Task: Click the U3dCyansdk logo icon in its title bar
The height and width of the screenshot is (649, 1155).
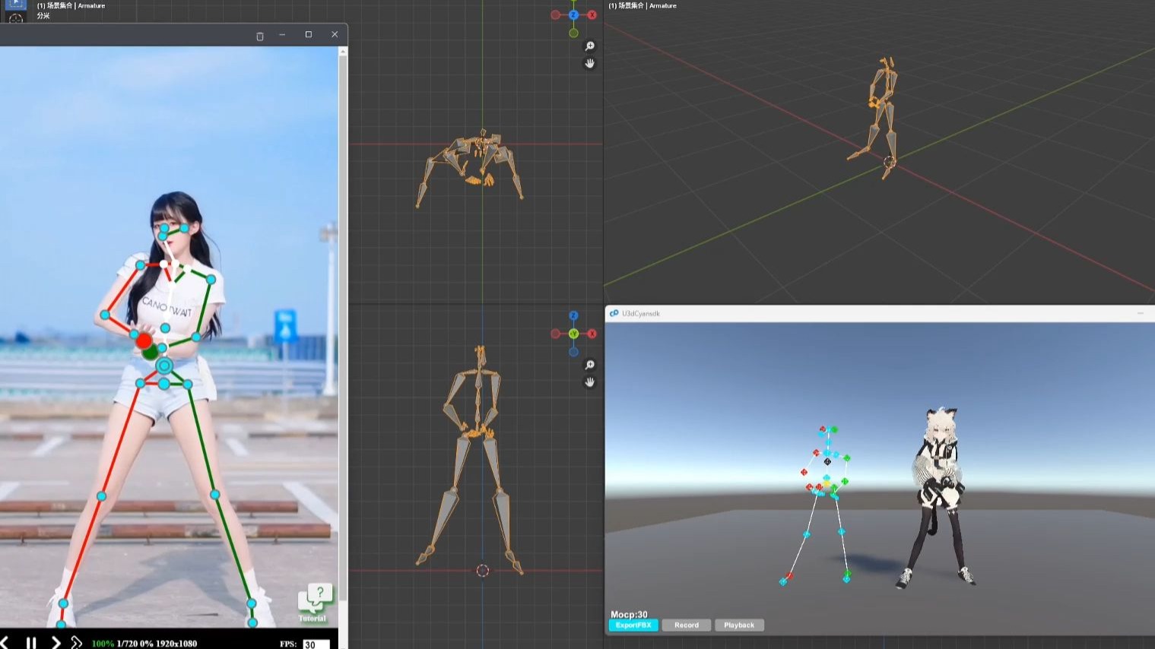Action: tap(614, 313)
